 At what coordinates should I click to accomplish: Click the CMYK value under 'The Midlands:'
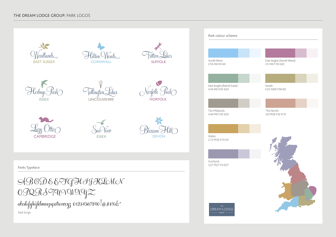(x=218, y=114)
